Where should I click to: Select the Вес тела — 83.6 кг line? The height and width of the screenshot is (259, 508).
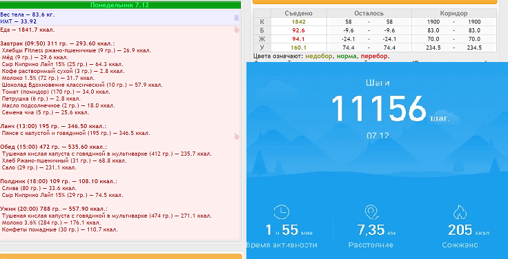click(x=27, y=14)
